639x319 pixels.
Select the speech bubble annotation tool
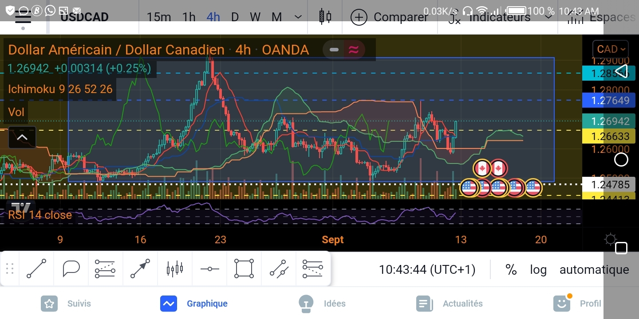(x=71, y=268)
